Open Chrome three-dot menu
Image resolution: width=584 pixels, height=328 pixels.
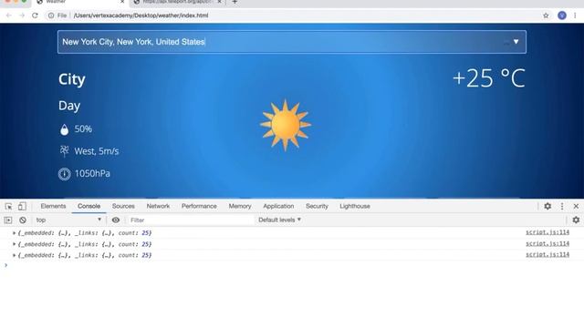(x=575, y=15)
